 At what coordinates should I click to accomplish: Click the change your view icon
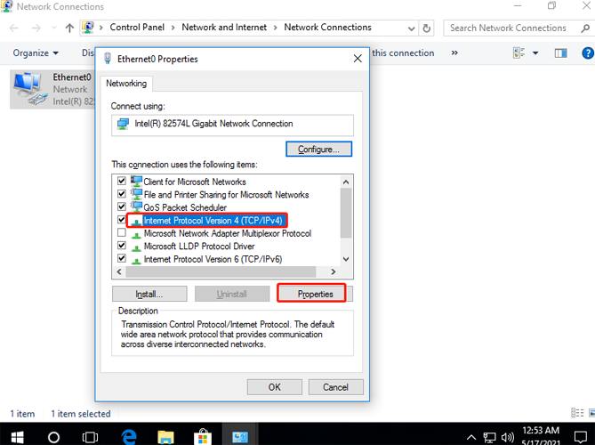tap(519, 53)
